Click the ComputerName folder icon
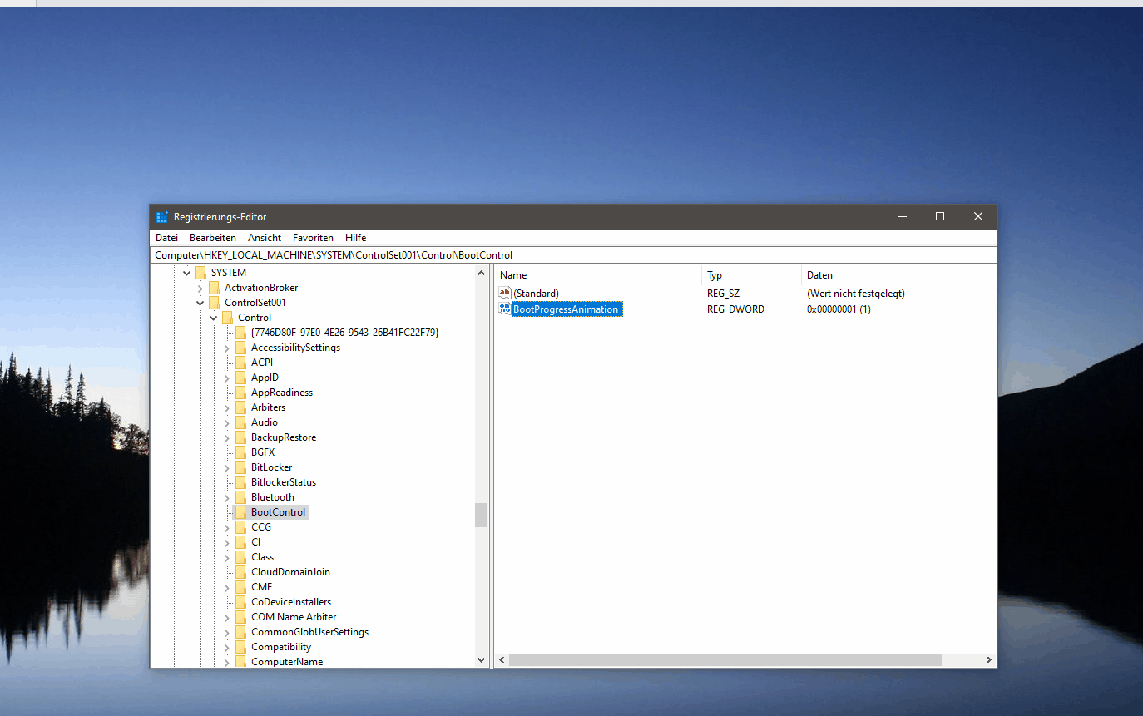This screenshot has width=1143, height=716. [240, 662]
